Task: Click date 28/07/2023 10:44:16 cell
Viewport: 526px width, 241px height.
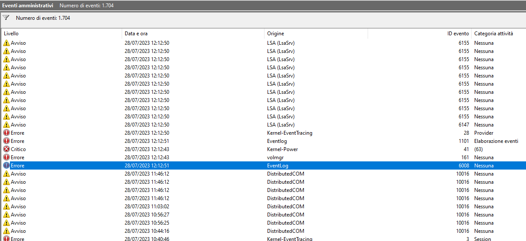Action: click(147, 231)
